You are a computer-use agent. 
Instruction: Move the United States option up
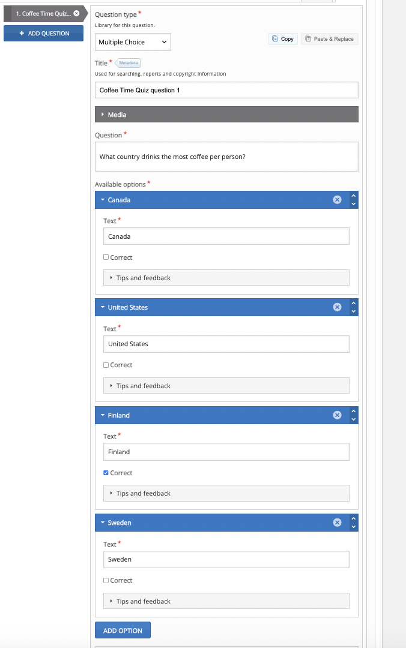coord(353,303)
